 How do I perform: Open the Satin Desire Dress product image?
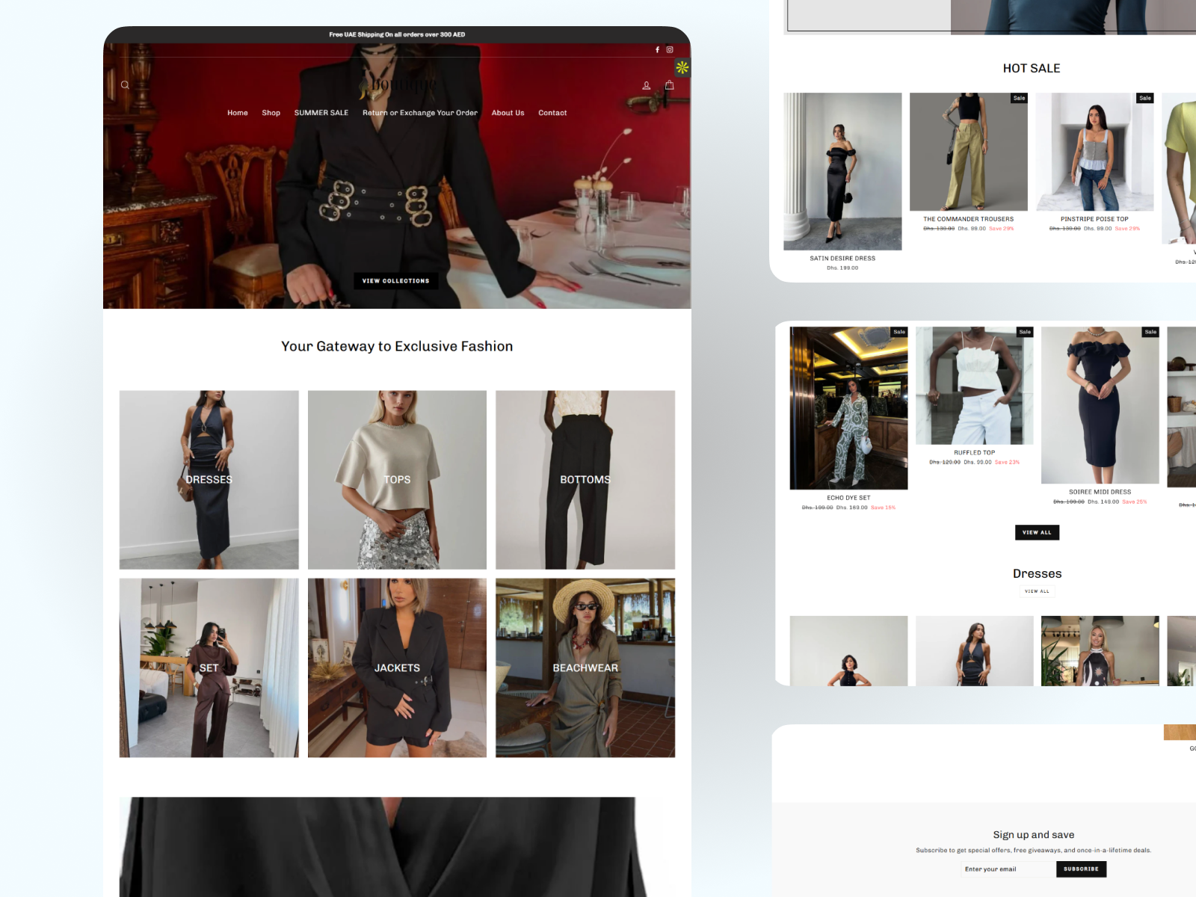coord(842,171)
